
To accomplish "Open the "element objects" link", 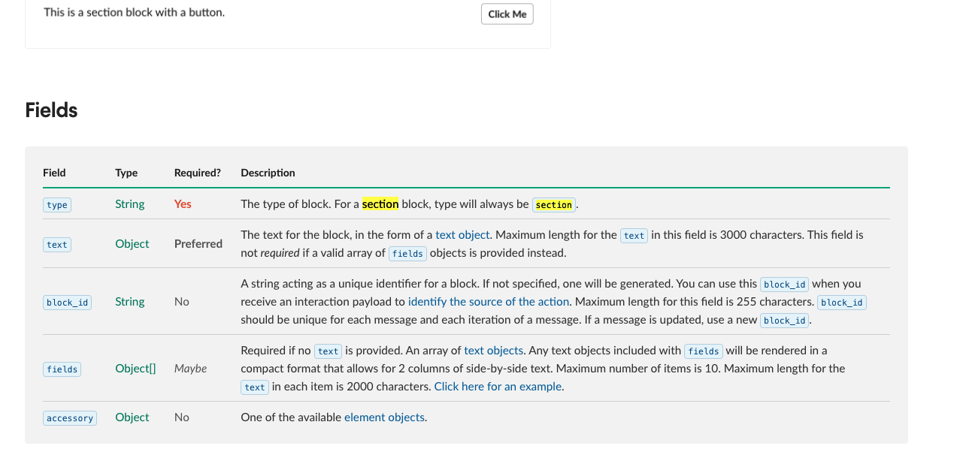I will (x=384, y=417).
